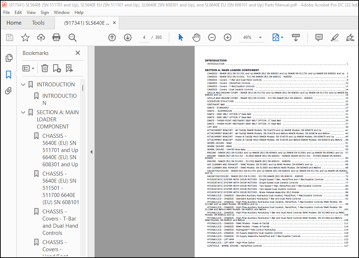Viewport: 359px width, 258px height.
Task: Print the document
Action: (56, 37)
